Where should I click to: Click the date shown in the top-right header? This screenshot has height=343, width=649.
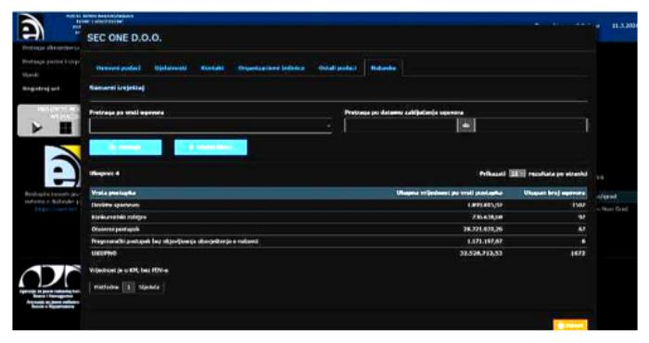[x=624, y=26]
